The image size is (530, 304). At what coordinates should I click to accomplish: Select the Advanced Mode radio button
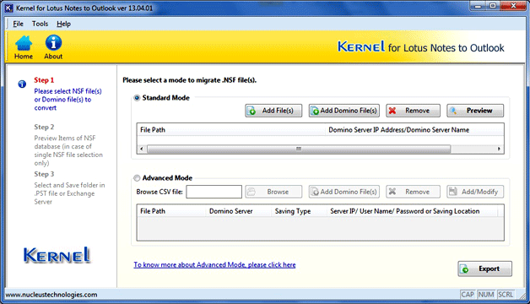point(137,178)
